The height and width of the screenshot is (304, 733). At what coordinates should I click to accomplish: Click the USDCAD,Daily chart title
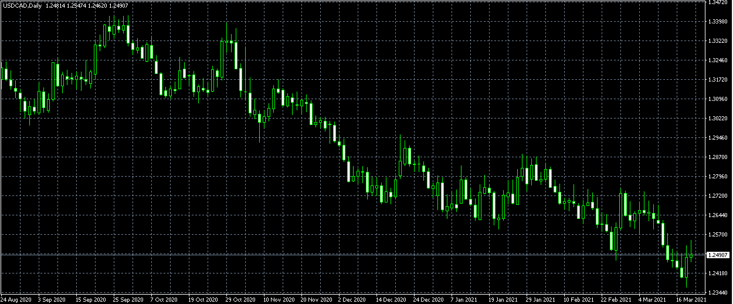coord(22,5)
